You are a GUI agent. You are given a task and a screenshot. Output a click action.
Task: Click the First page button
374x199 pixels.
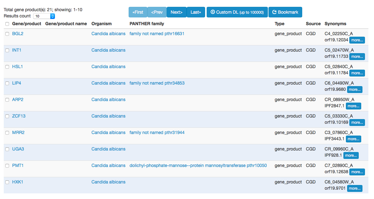tap(138, 12)
